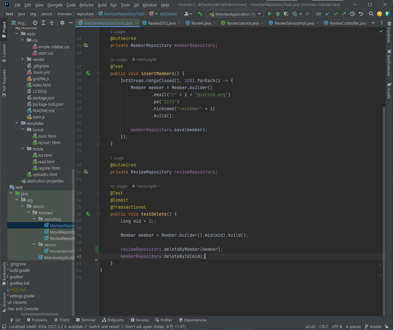Open Search Everywhere magnifier icon
Screen dimensions: 393x330
pyautogui.click(x=371, y=14)
